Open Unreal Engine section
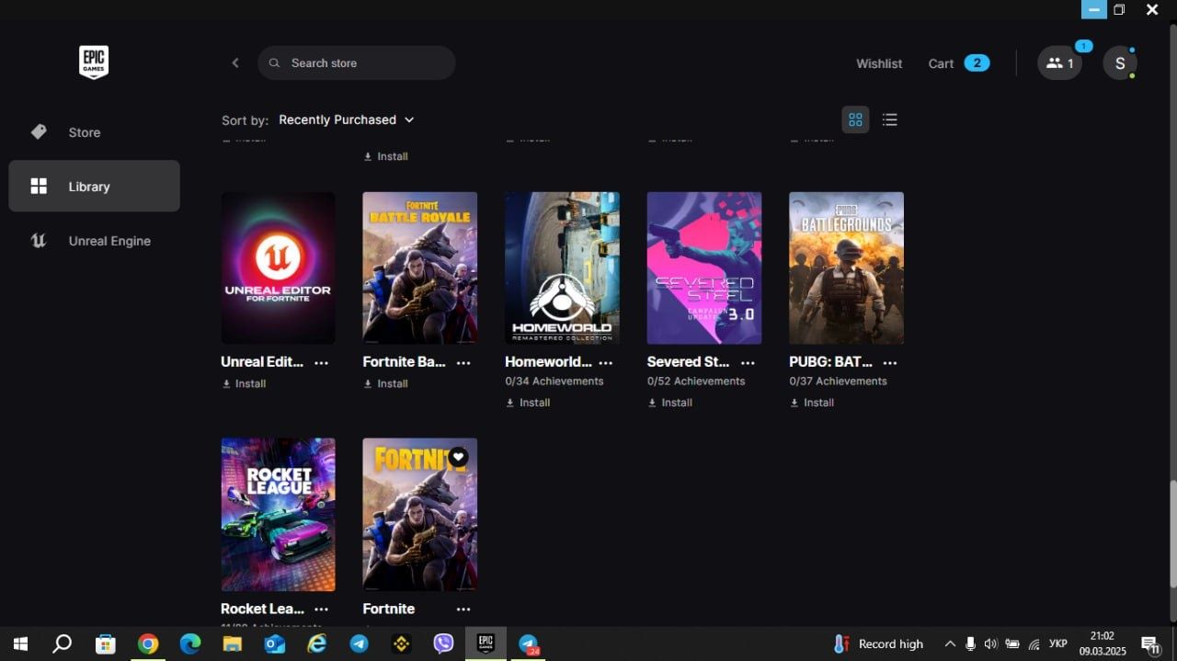The image size is (1177, 661). point(94,241)
